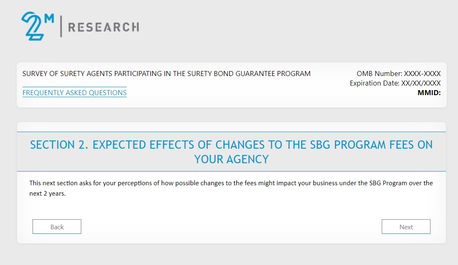458x265 pixels.
Task: Return to the previous page with Back
Action: coord(57,227)
